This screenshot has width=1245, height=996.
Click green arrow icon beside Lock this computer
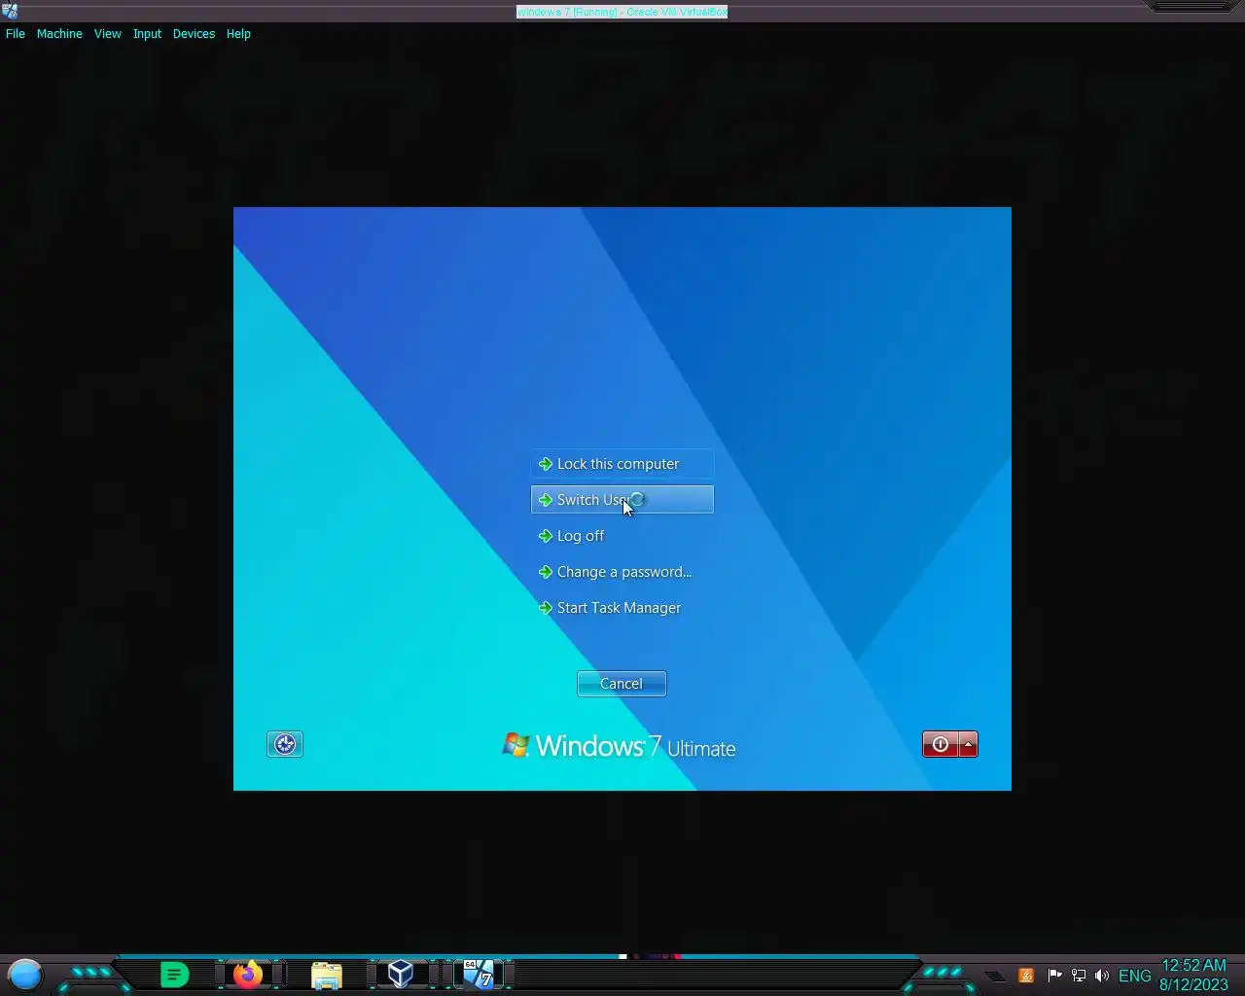pos(545,464)
